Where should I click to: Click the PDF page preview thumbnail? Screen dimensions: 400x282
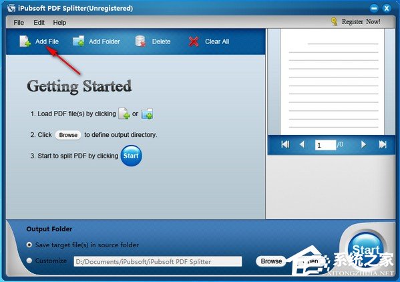click(332, 82)
